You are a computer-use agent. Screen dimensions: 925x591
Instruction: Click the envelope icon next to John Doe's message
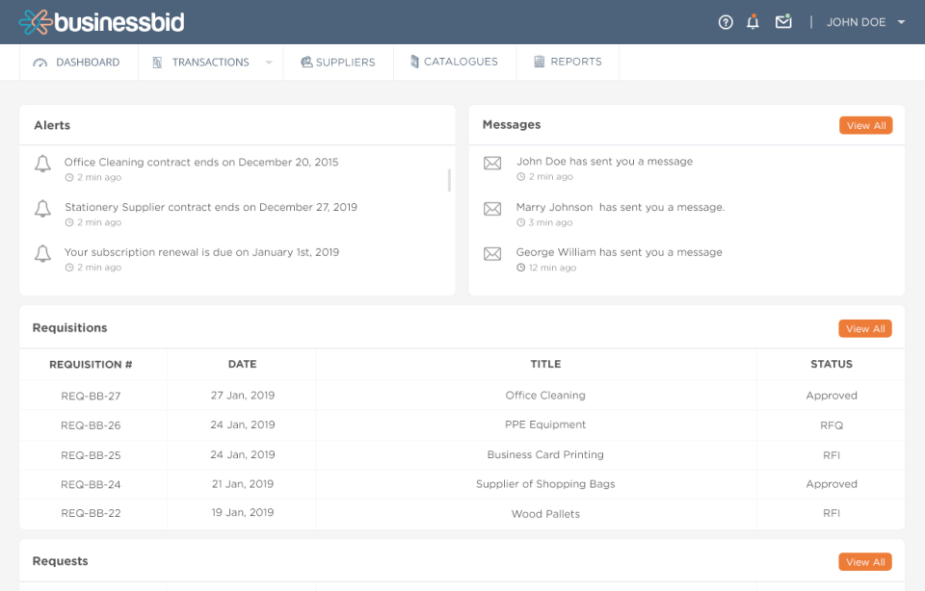coord(492,164)
